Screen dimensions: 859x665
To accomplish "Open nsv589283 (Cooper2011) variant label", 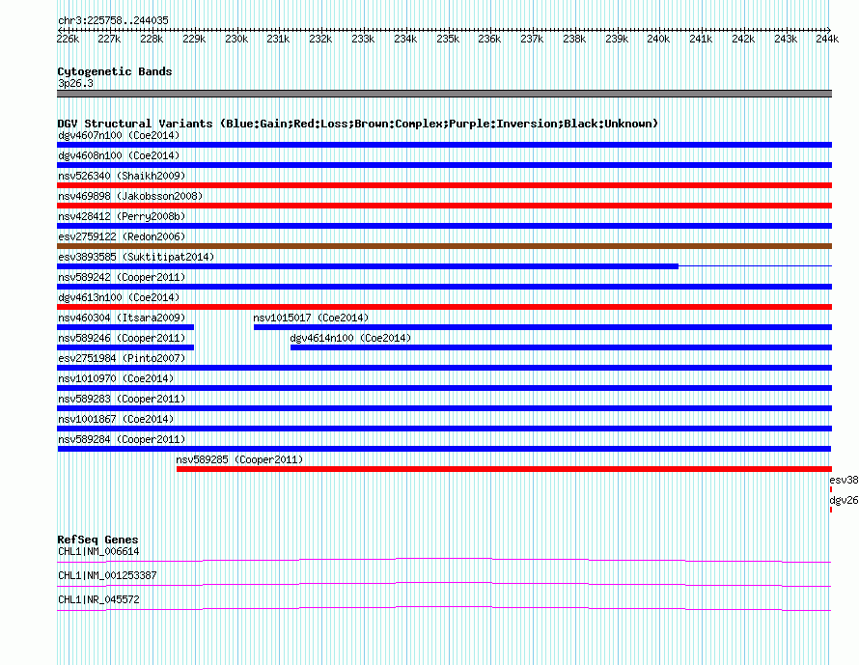I will pos(122,399).
